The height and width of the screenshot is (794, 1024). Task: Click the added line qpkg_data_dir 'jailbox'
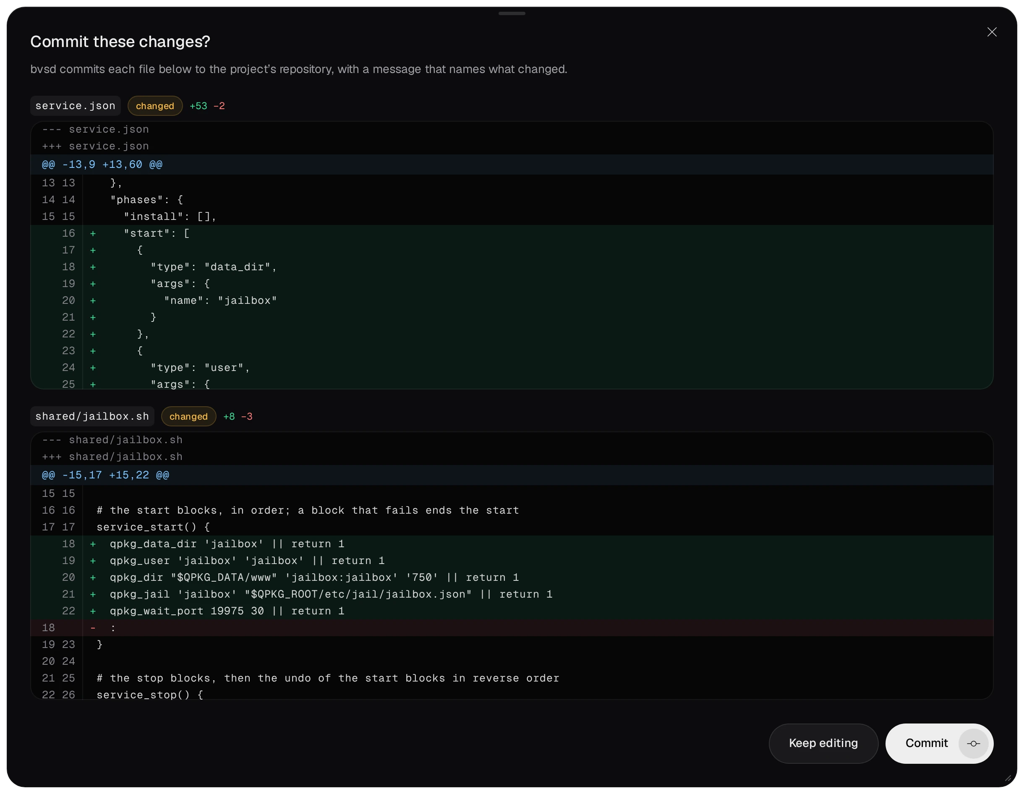tap(512, 544)
